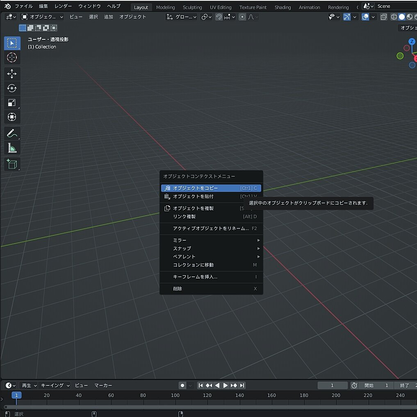The image size is (417, 417).
Task: Choose オブジェクトを複製 in the context menu
Action: pyautogui.click(x=211, y=208)
